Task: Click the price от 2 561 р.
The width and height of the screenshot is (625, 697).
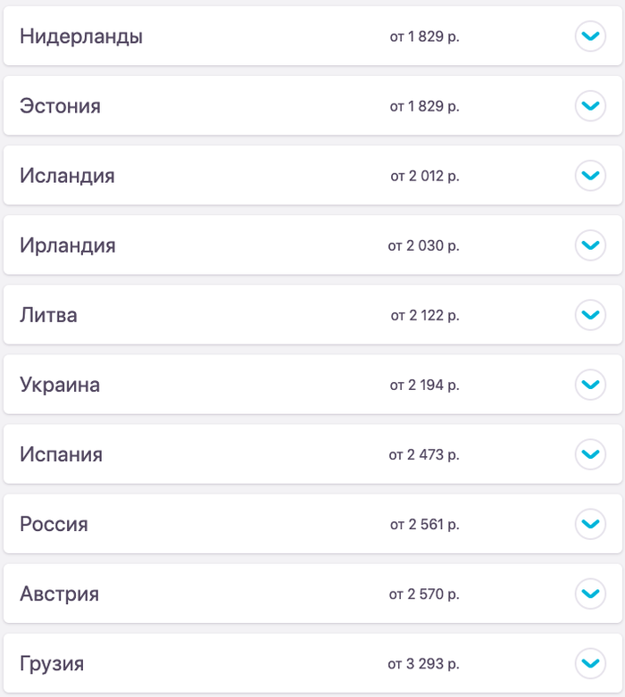Action: pos(424,524)
